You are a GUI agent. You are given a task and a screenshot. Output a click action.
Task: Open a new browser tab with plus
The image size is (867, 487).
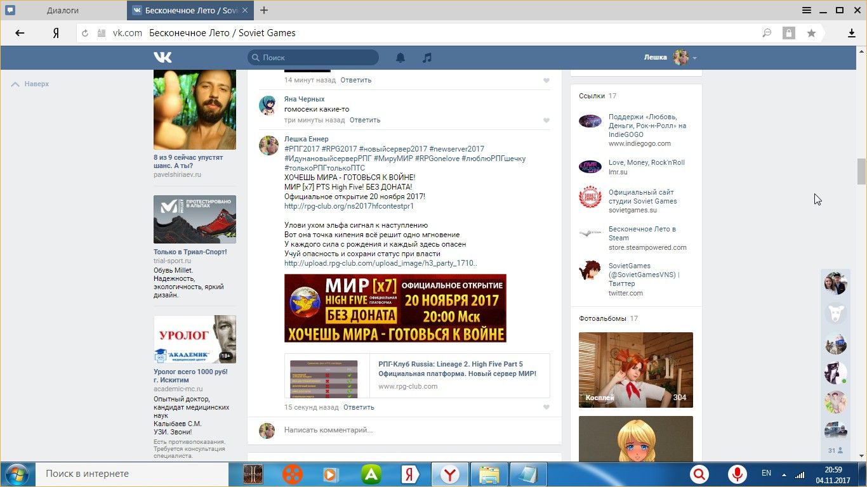tap(264, 10)
